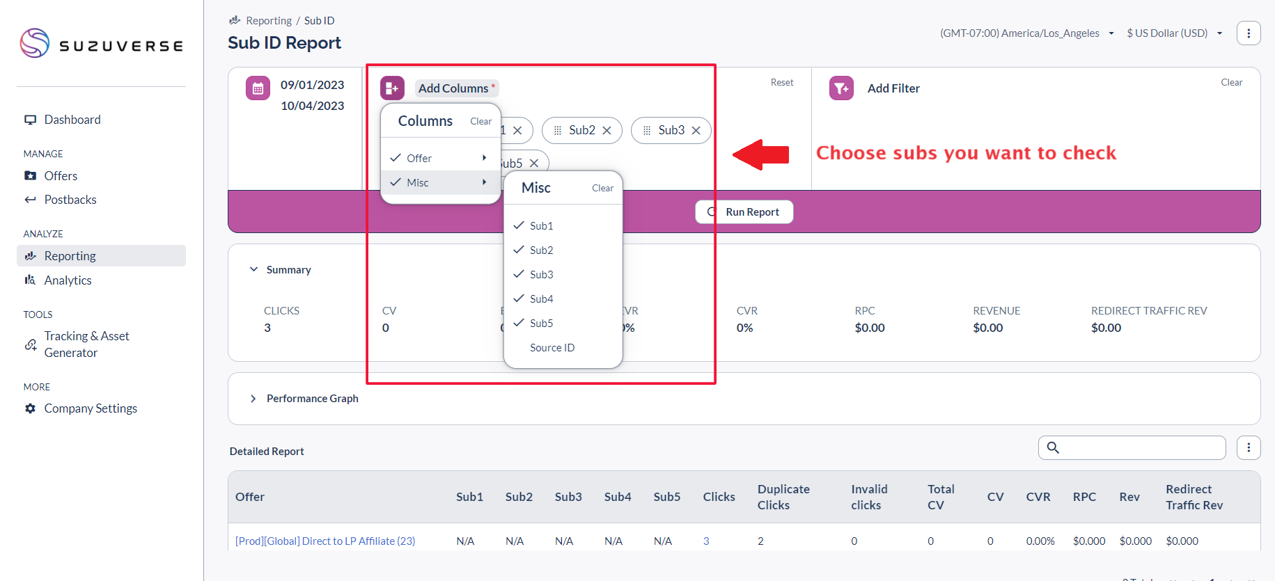Remove the Sub2 column chip
1275x581 pixels.
pos(607,131)
